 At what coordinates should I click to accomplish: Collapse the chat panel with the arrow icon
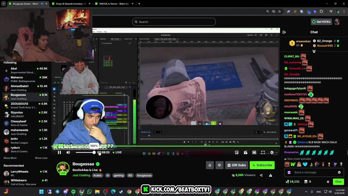284,32
